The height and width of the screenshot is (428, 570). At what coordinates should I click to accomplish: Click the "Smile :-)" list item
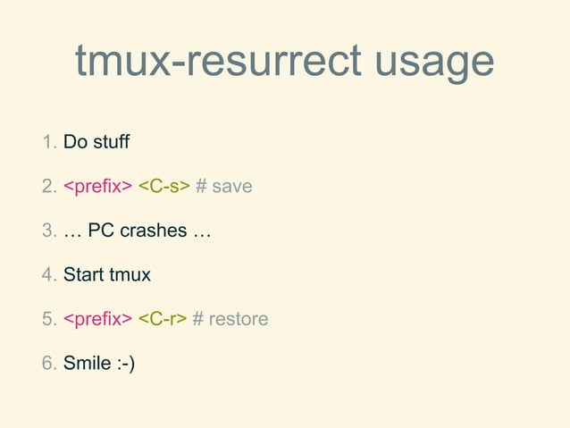[99, 363]
